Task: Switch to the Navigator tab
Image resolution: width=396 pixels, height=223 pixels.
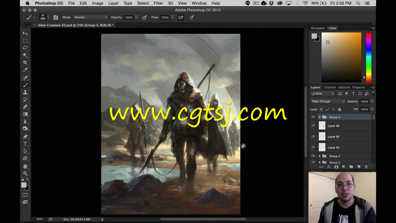Action: click(318, 28)
